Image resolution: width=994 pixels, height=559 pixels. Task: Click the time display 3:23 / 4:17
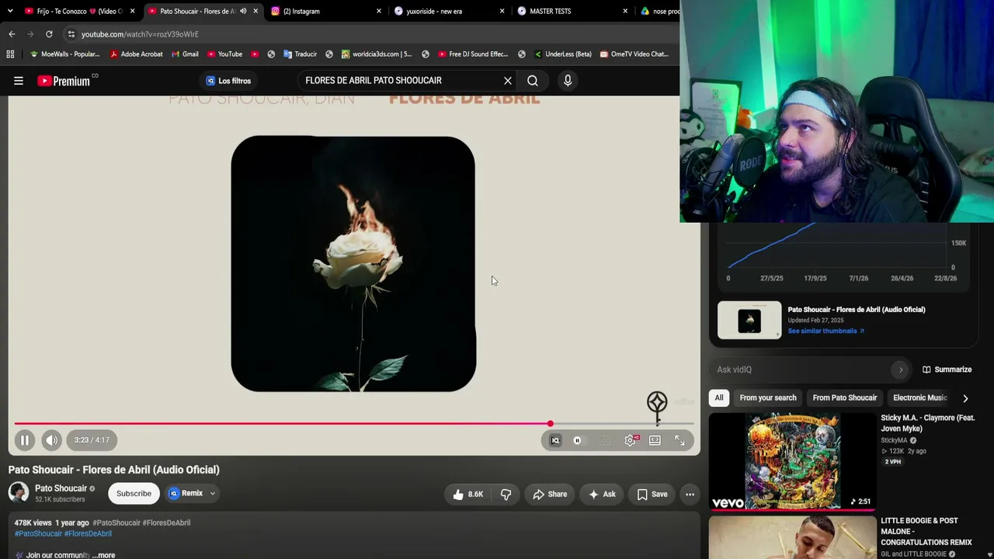92,440
